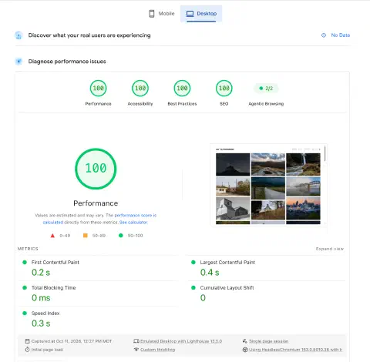Click green status dot for Largest Contentful Paint
Viewport: 370px width, 362px height.
[x=193, y=262]
